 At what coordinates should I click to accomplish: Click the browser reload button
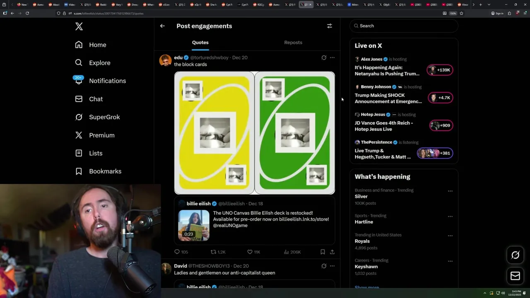tap(27, 13)
